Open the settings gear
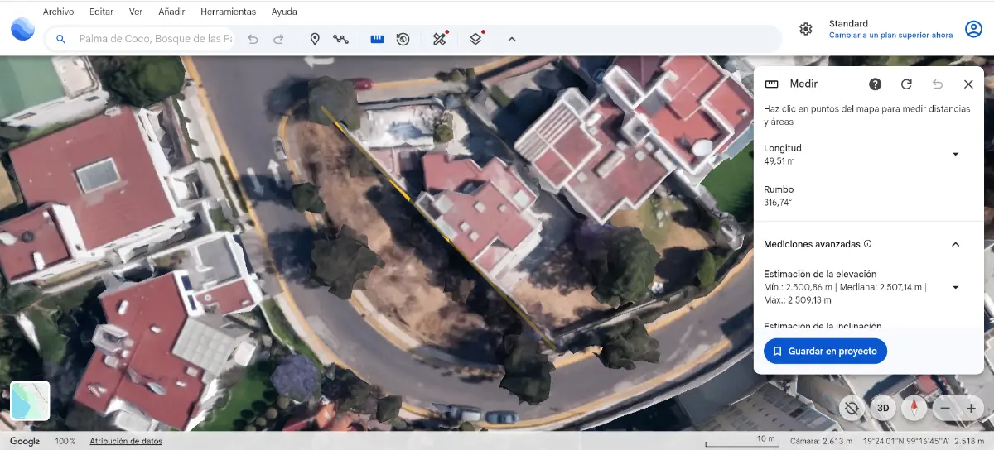The width and height of the screenshot is (994, 450). [805, 29]
